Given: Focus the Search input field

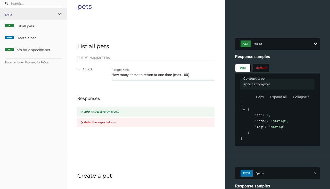Looking at the screenshot, I should click(36, 4).
